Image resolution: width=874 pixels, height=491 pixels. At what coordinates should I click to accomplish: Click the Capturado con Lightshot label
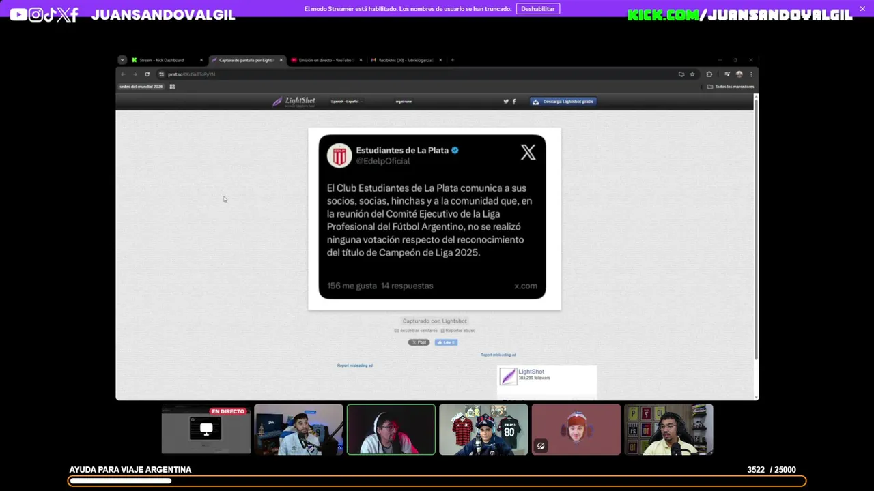pyautogui.click(x=434, y=321)
